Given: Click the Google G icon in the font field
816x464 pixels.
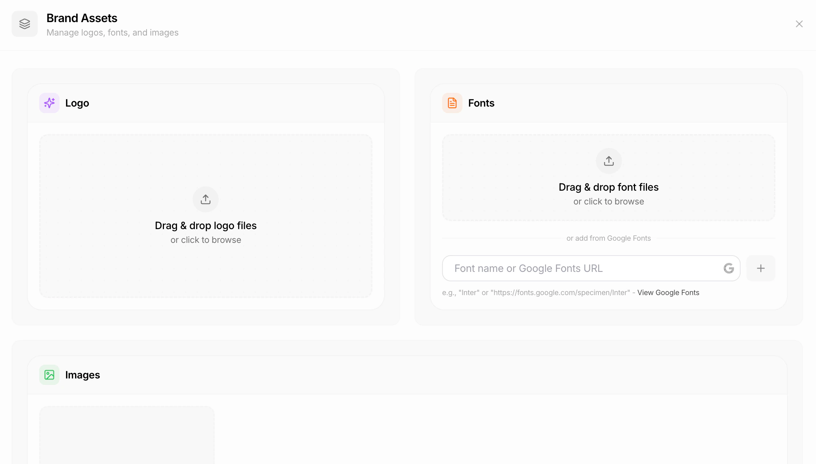Looking at the screenshot, I should coord(729,268).
